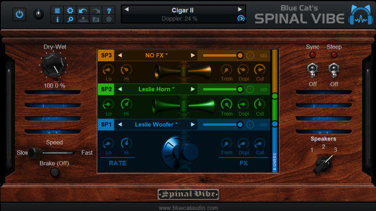Open the help question mark icon
The height and width of the screenshot is (211, 376).
(109, 11)
